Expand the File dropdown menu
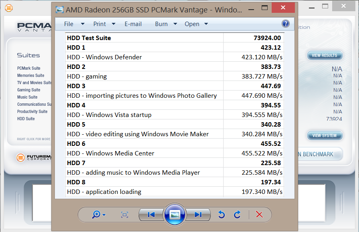This screenshot has width=359, height=232. [x=74, y=24]
